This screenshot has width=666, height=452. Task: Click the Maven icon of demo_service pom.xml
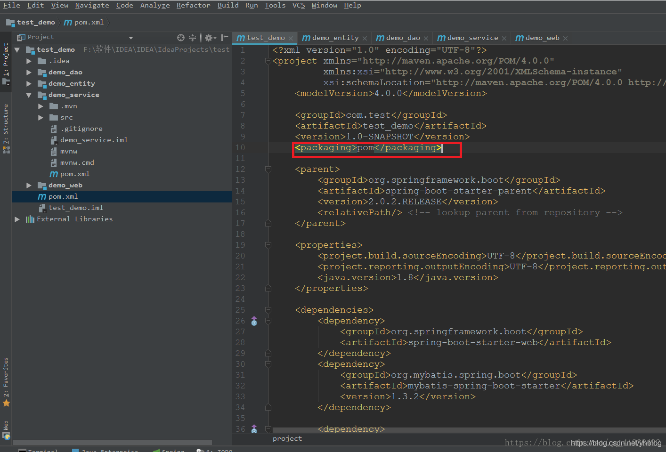[54, 174]
